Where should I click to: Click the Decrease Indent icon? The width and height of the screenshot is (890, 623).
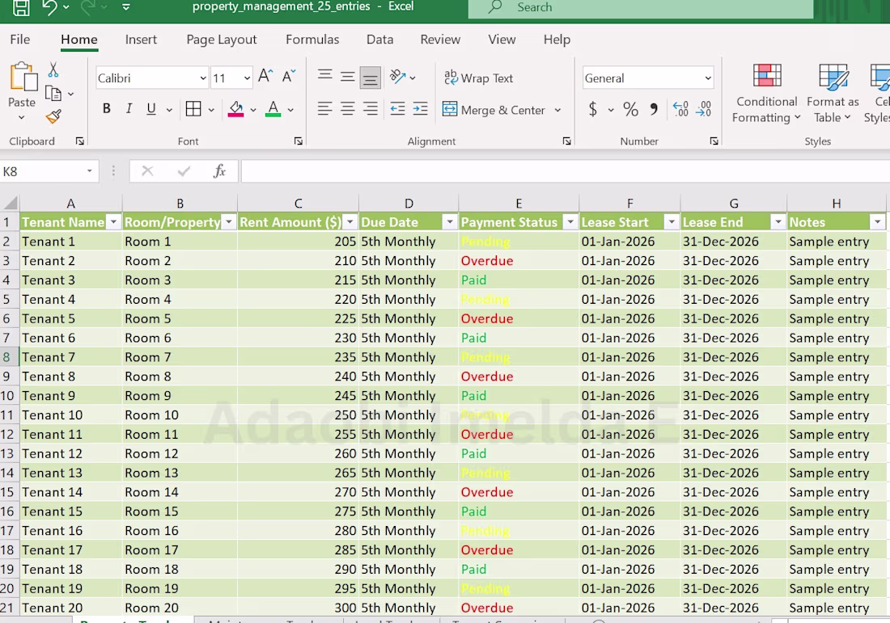[397, 108]
